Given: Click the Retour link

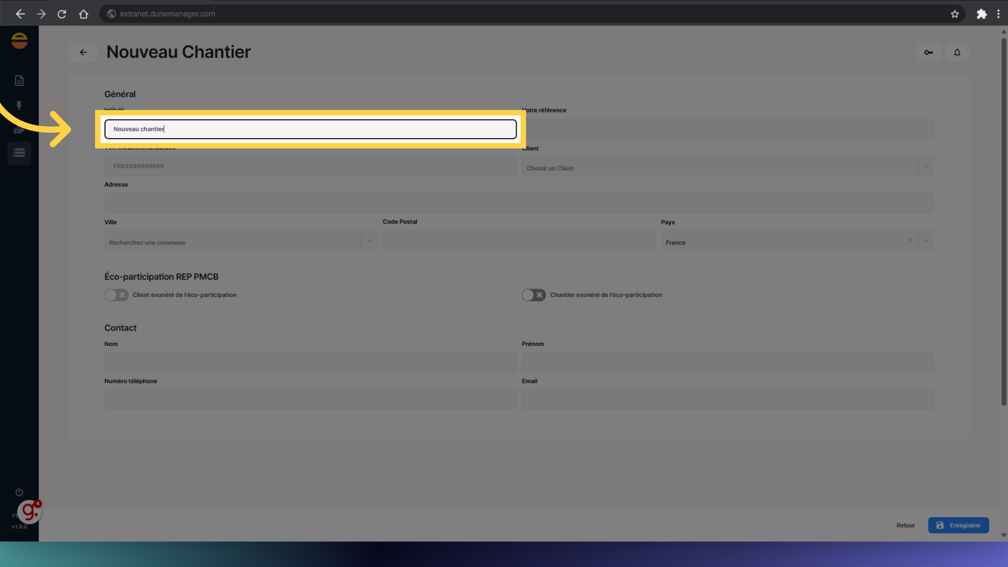Looking at the screenshot, I should (905, 526).
